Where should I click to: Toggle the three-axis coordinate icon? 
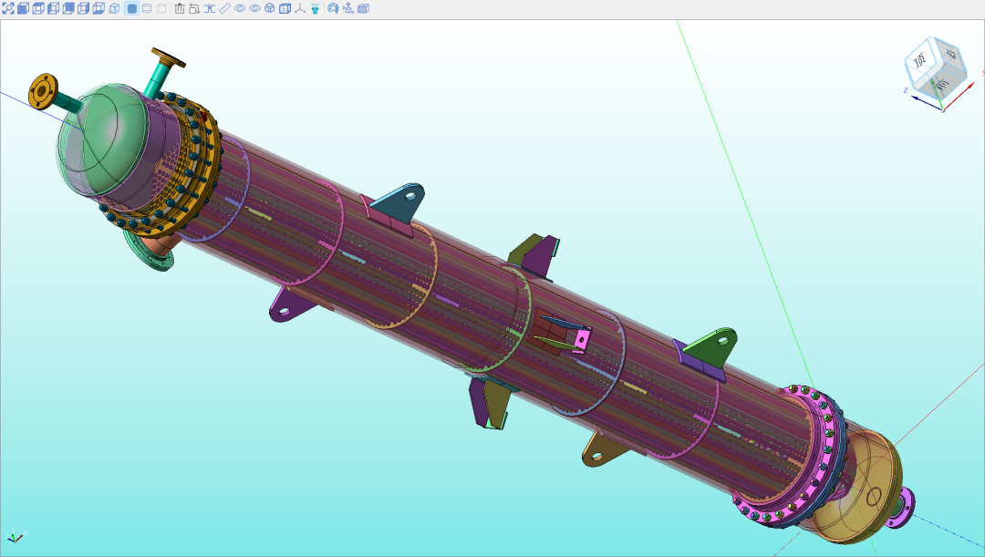(x=300, y=9)
